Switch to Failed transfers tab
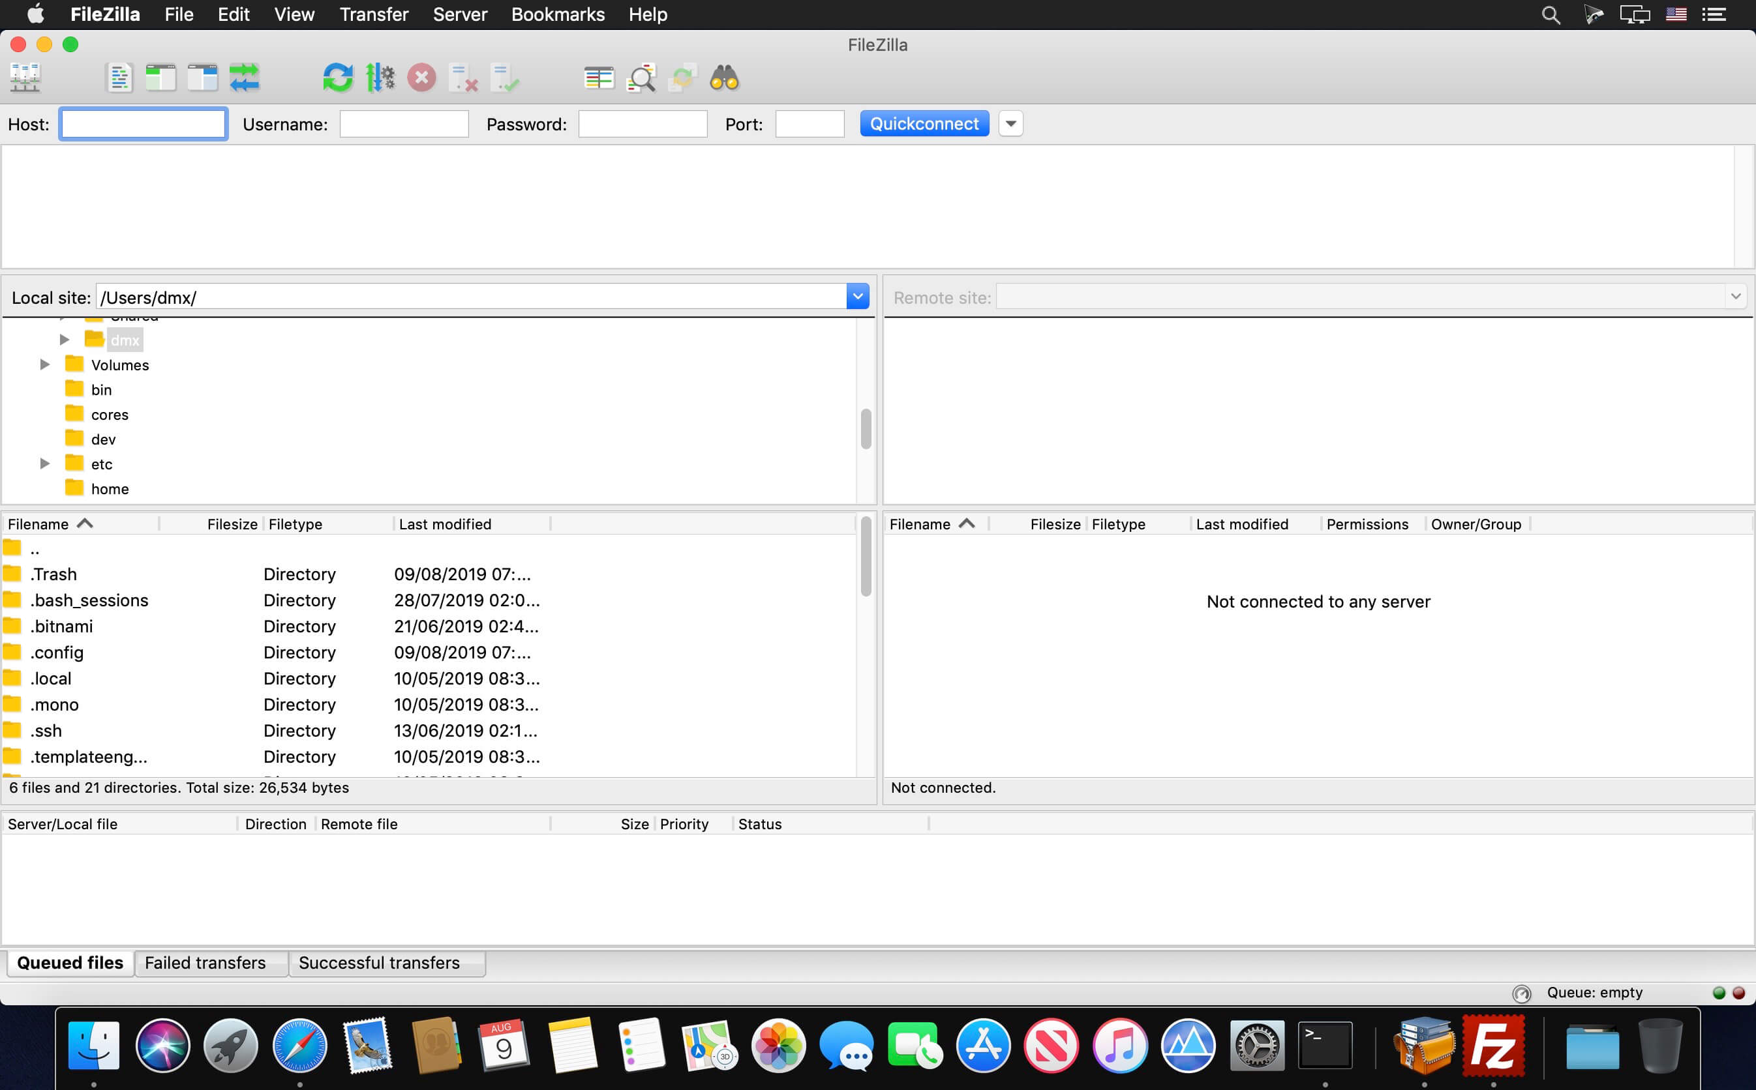The height and width of the screenshot is (1090, 1756). [x=205, y=963]
